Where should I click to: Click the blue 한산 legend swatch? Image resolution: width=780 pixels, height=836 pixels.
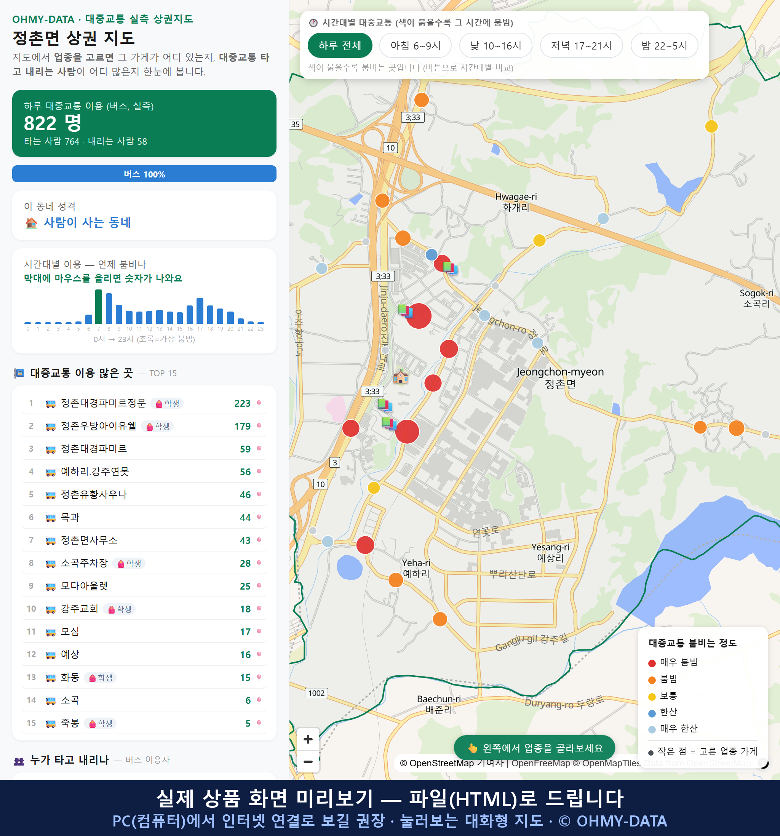pyautogui.click(x=652, y=713)
